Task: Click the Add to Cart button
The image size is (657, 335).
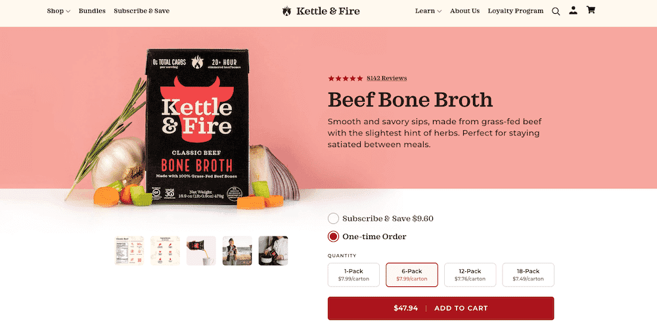Action: 440,308
